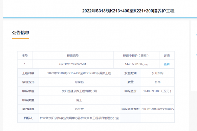Viewport: 197px width, 131px height.
Task: Select the 公告信息 section heading
Action: click(21, 33)
